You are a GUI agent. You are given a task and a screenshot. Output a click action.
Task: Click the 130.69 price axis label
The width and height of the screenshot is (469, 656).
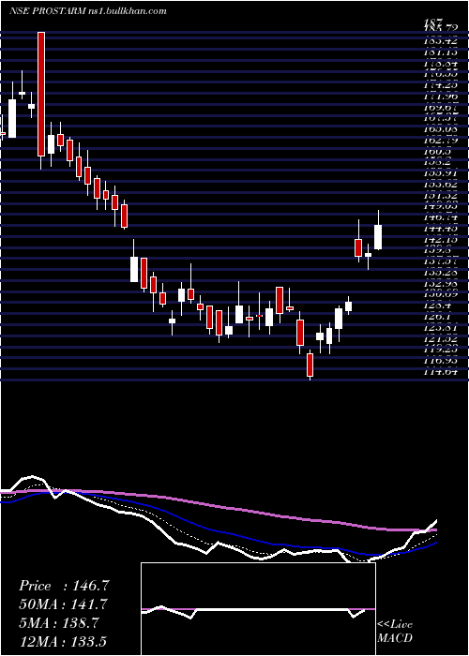(440, 294)
